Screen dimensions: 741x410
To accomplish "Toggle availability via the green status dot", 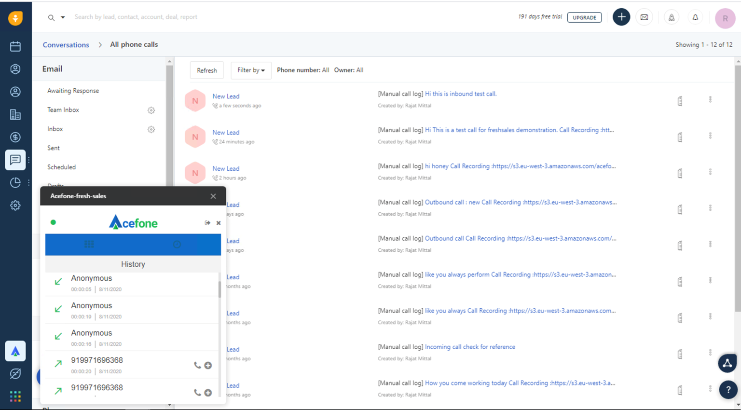I will tap(53, 222).
